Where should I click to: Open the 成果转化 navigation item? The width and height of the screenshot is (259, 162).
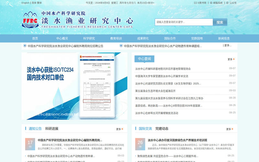click(x=143, y=38)
